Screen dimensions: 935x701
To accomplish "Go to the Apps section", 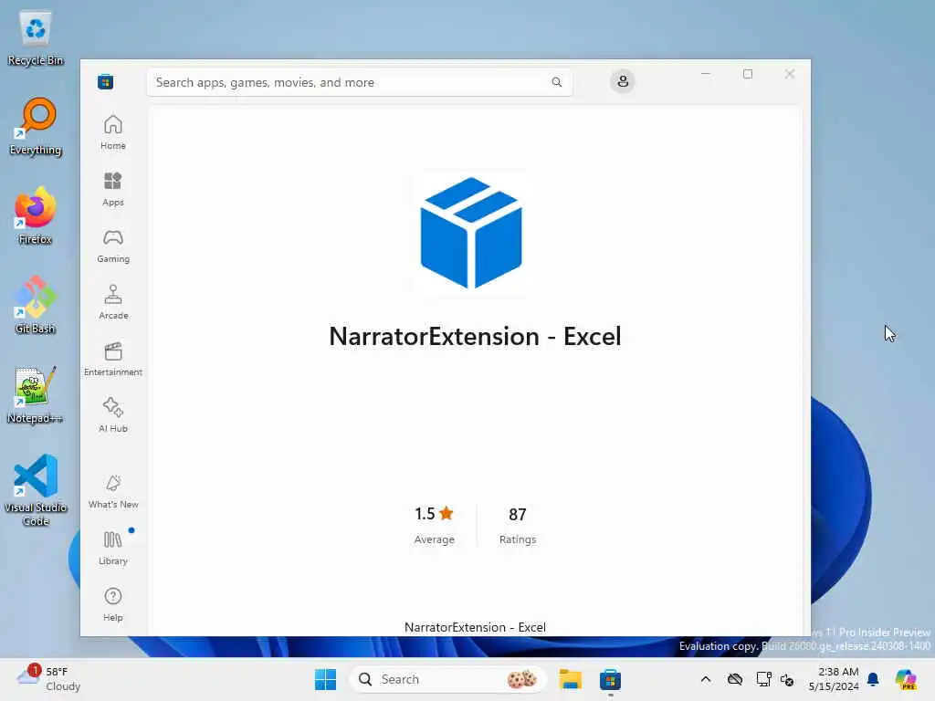I will 112,189.
